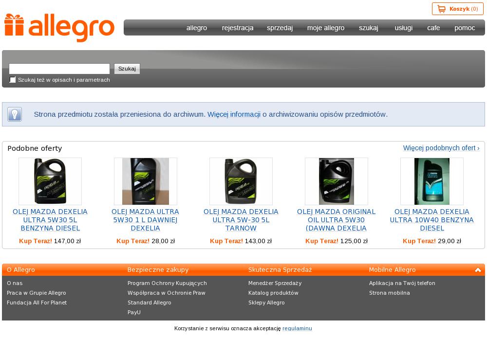487x338 pixels.
Task: Open the cafe menu item
Action: pos(433,28)
